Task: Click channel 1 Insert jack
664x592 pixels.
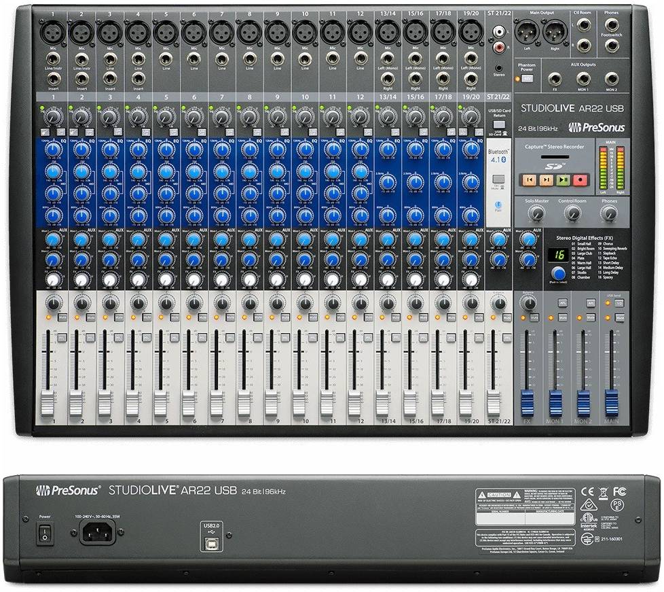Action: [x=54, y=80]
